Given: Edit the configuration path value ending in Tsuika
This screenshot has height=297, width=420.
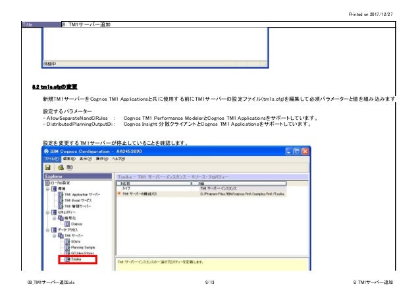Looking at the screenshot, I should pyautogui.click(x=242, y=194).
